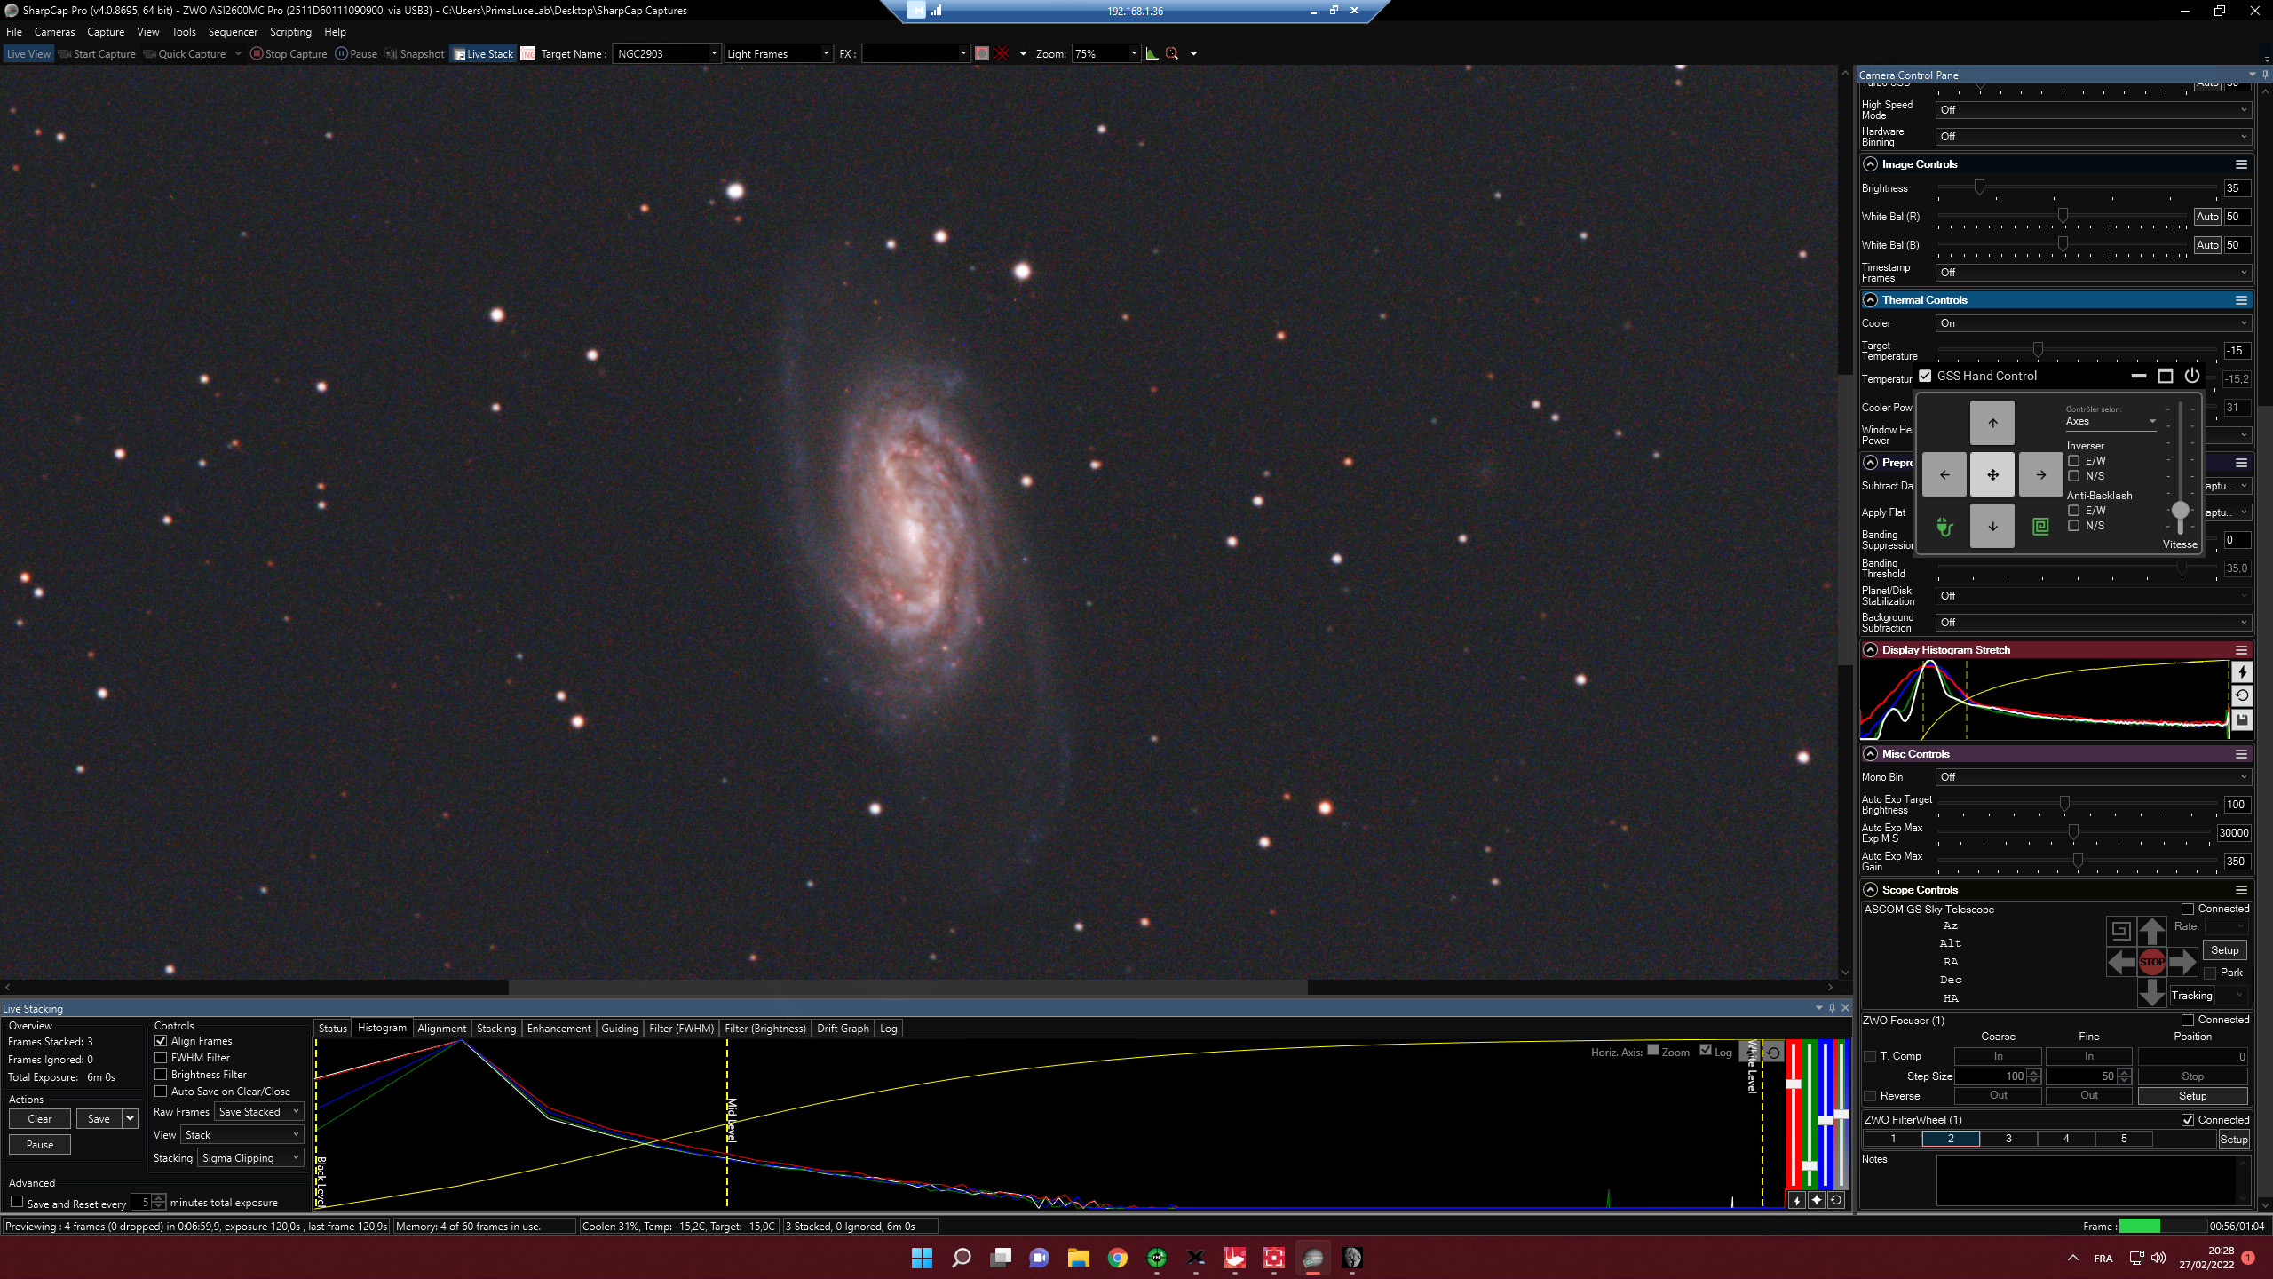Open the Cameras menu
Screen dimensions: 2273x1279
point(54,32)
